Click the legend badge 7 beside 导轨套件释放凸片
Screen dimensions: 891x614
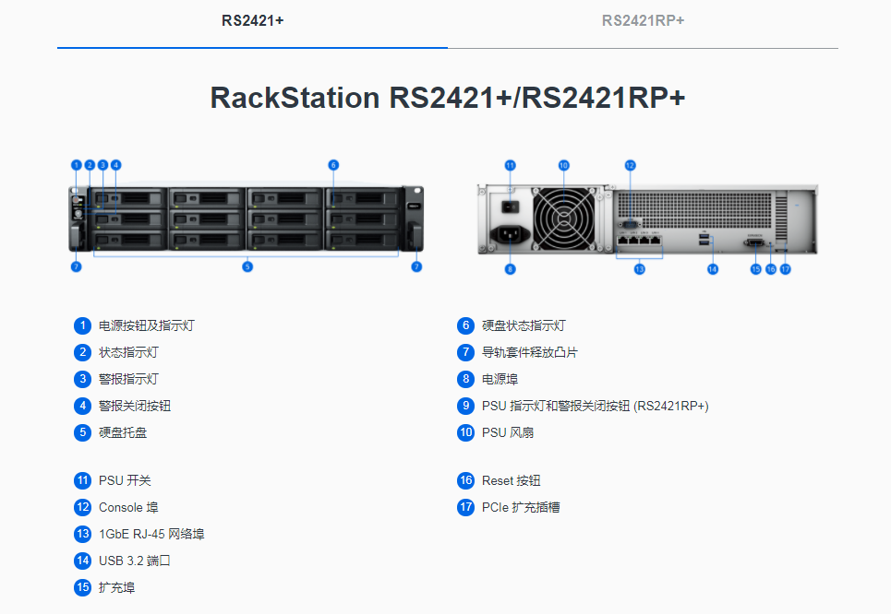(x=466, y=352)
